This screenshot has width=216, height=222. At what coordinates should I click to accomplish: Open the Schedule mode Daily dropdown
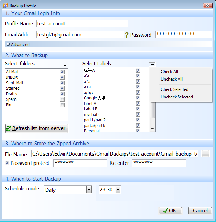pyautogui.click(x=89, y=190)
